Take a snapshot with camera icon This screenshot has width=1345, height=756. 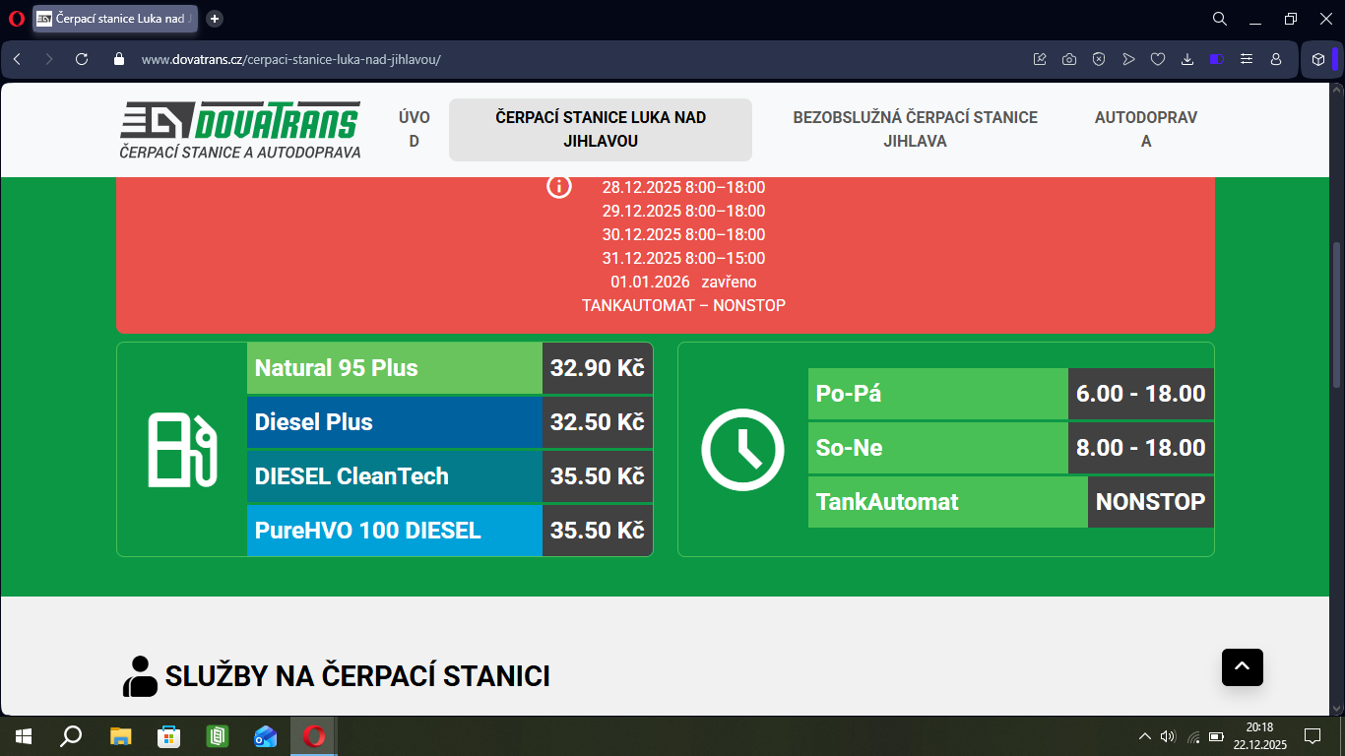[1069, 59]
